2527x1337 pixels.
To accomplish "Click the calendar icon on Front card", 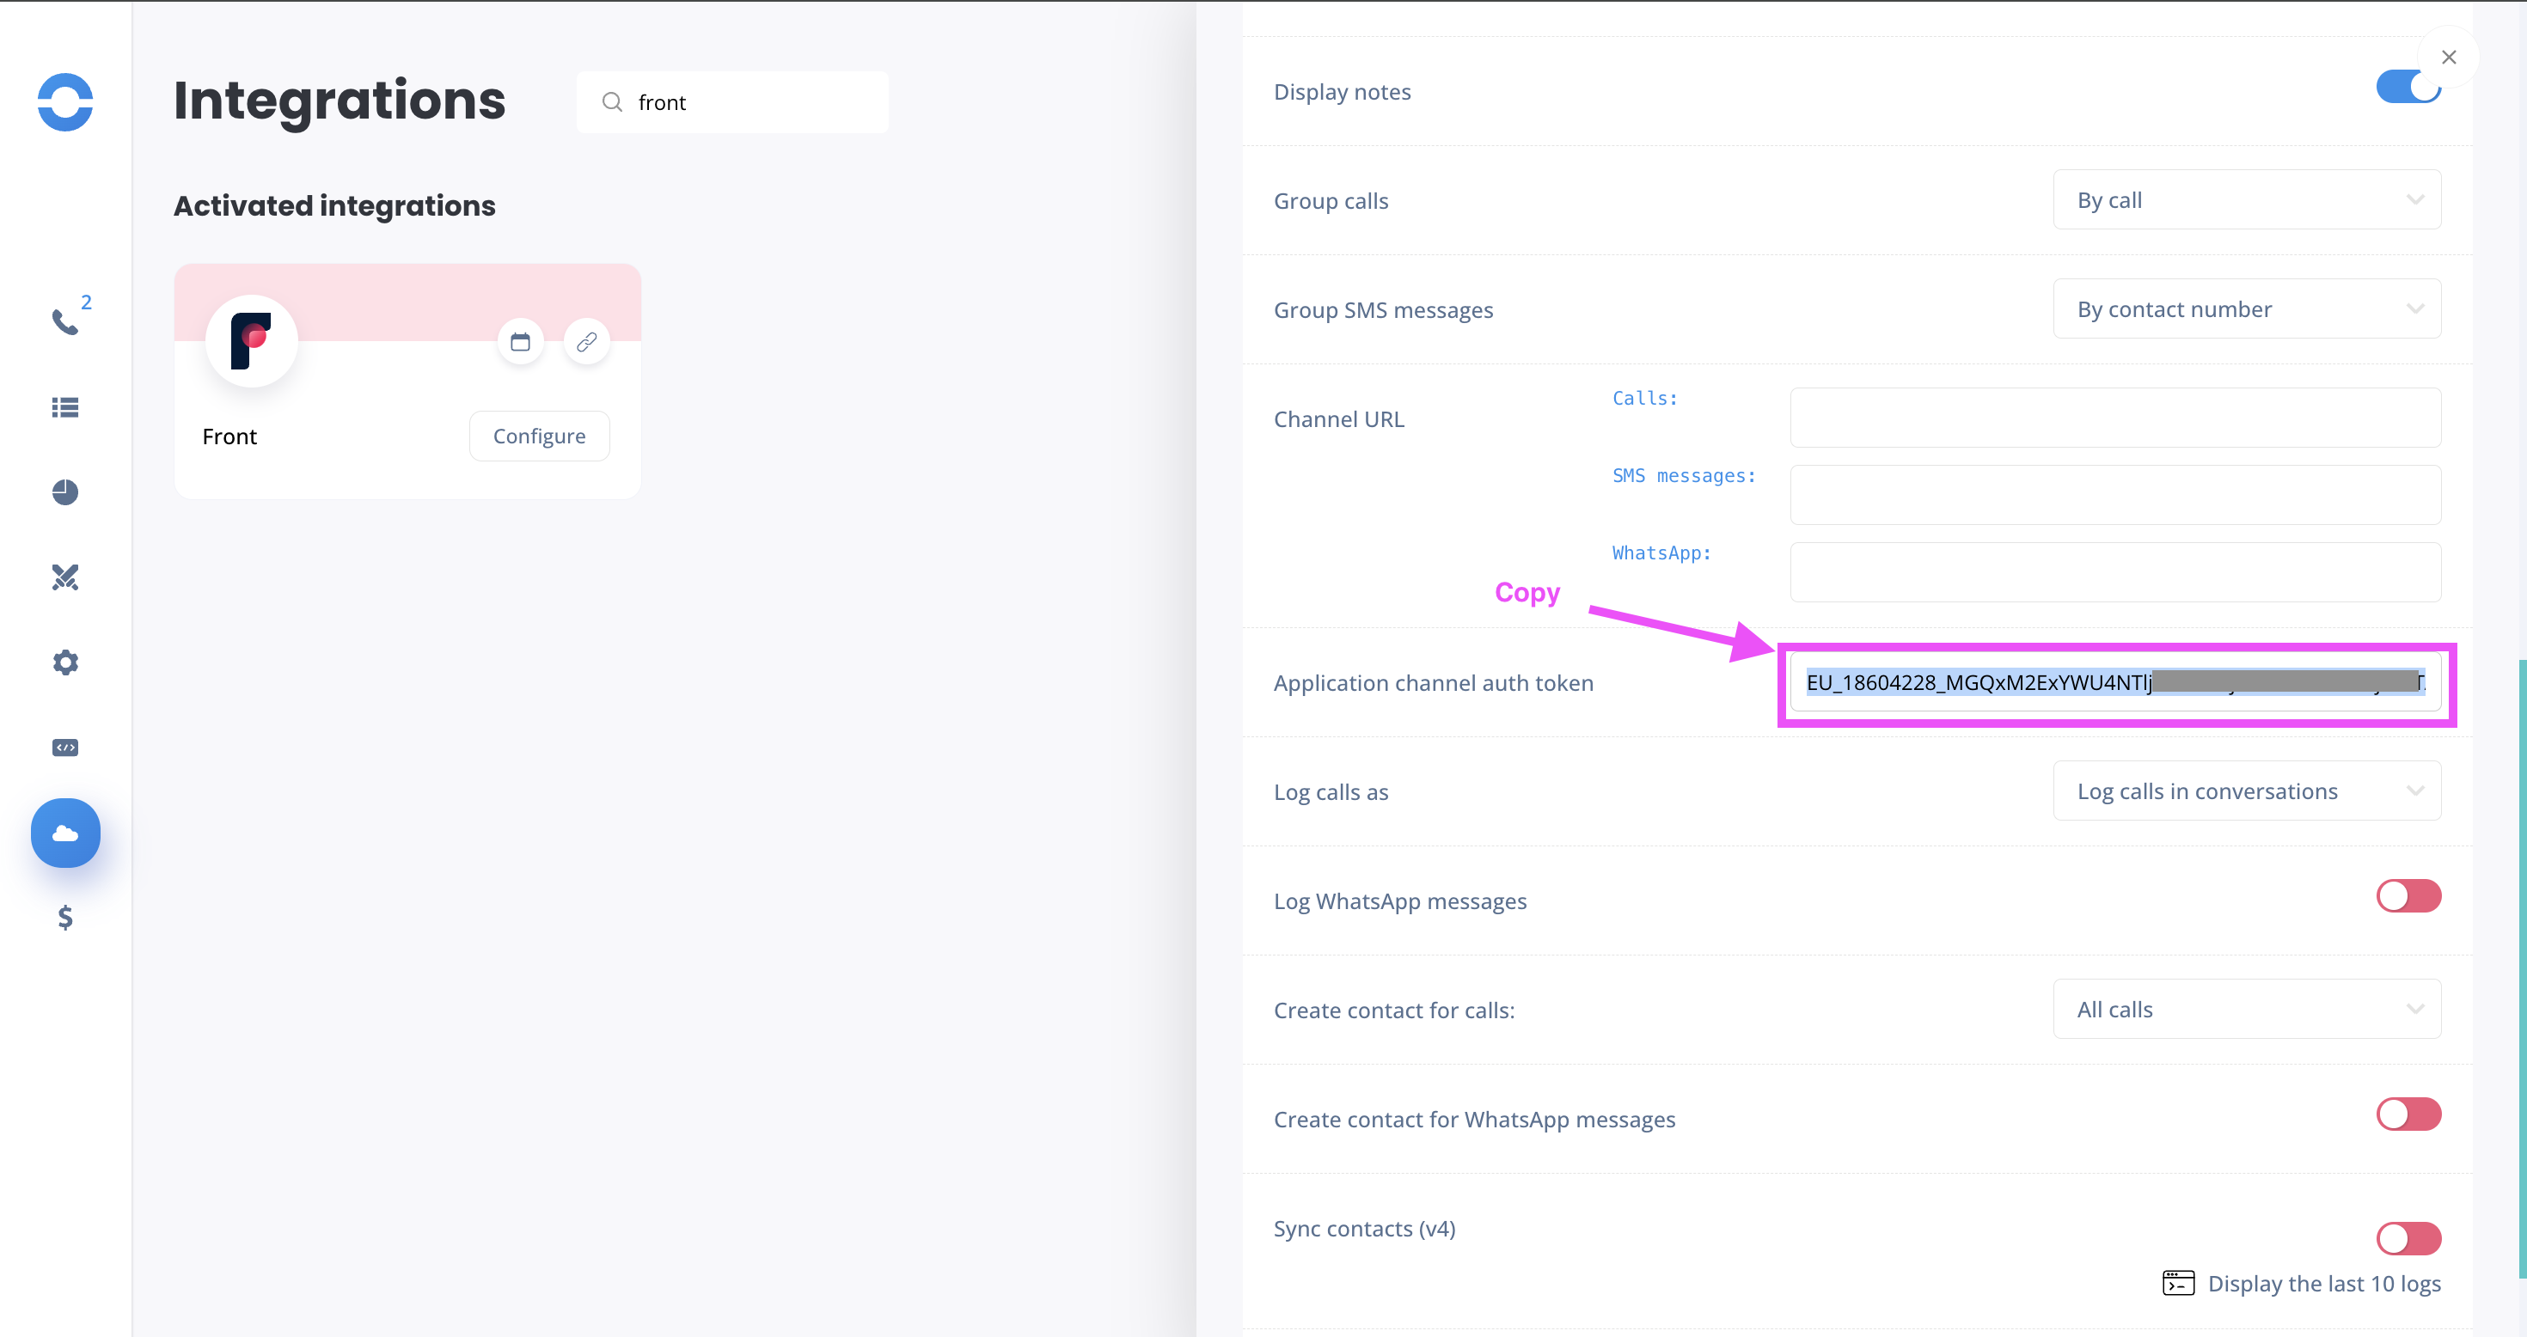I will (x=522, y=339).
